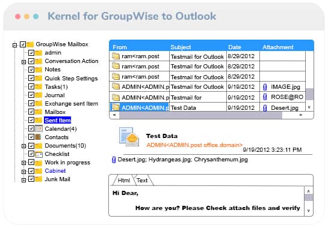This screenshot has width=328, height=228.
Task: Click the email list scroll-down arrow
Action: click(309, 107)
